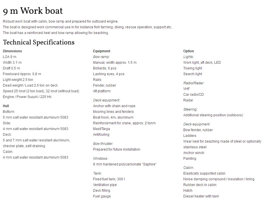Image resolution: width=267 pixels, height=202 pixels.
Task: Click the "Diesel heater with tank" option
Action: tap(201, 196)
